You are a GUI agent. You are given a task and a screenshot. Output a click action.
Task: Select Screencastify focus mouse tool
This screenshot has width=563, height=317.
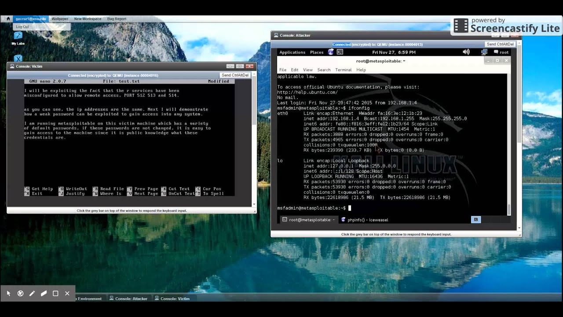(20, 293)
